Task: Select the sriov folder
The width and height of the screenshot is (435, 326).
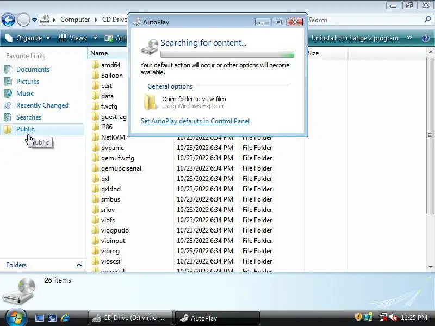Action: click(108, 210)
